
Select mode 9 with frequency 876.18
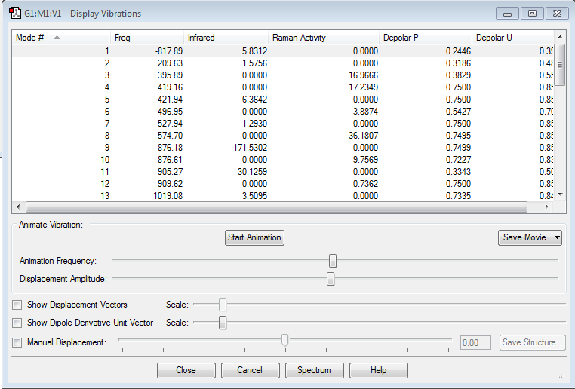point(283,148)
